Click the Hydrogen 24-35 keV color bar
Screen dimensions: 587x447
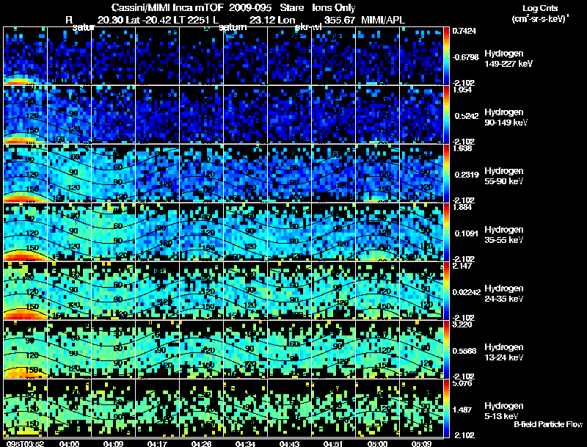446,291
